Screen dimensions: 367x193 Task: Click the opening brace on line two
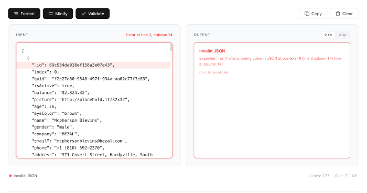tap(28, 58)
